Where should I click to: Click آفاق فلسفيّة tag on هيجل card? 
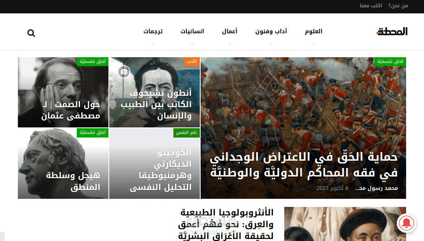tap(93, 133)
